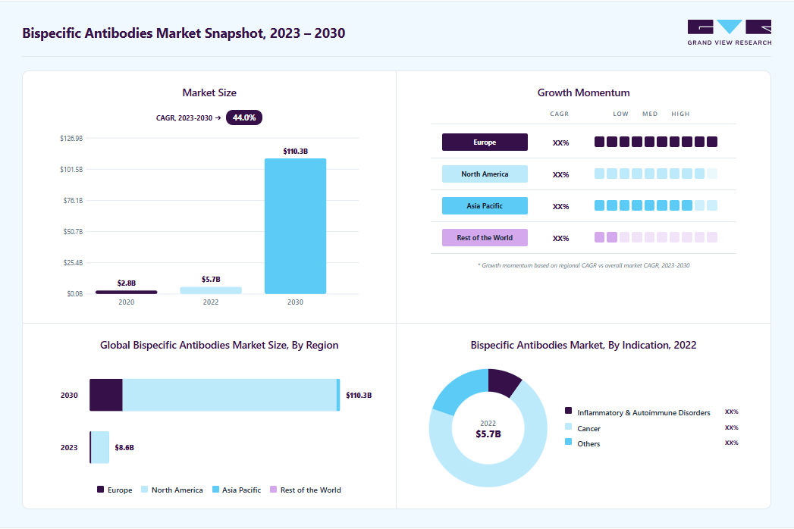Select the $110.3B label above 2030 bar
The height and width of the screenshot is (529, 794).
click(295, 152)
